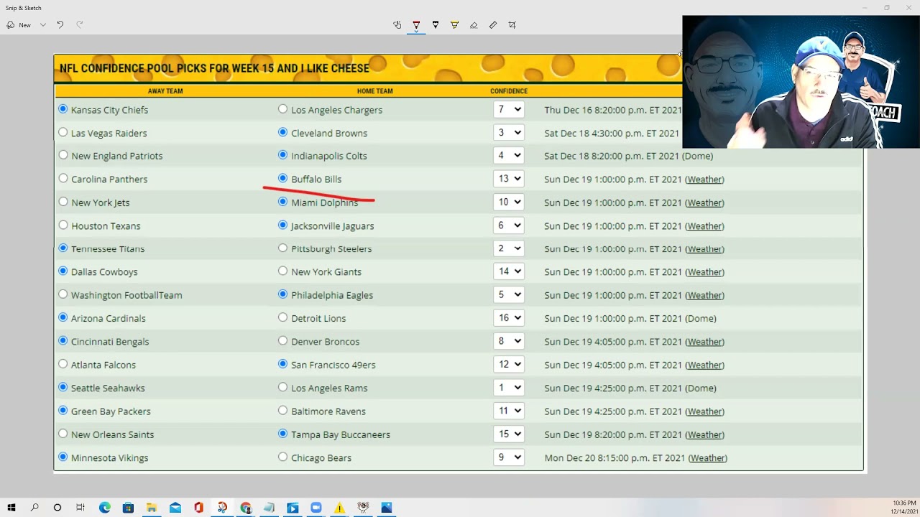Click the Green Bay Packers team name
Image resolution: width=920 pixels, height=517 pixels.
[111, 411]
